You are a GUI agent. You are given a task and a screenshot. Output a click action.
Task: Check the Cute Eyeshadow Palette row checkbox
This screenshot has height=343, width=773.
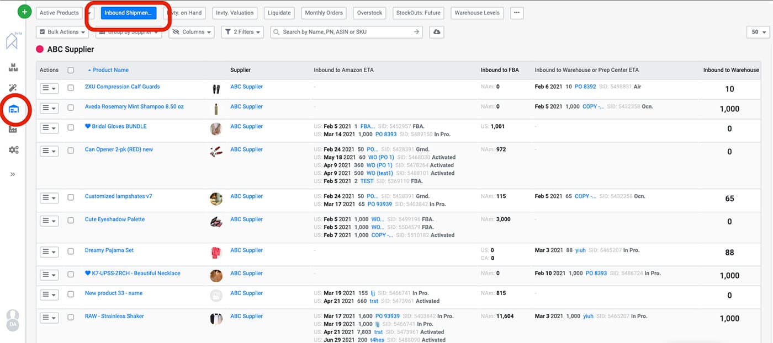(71, 219)
